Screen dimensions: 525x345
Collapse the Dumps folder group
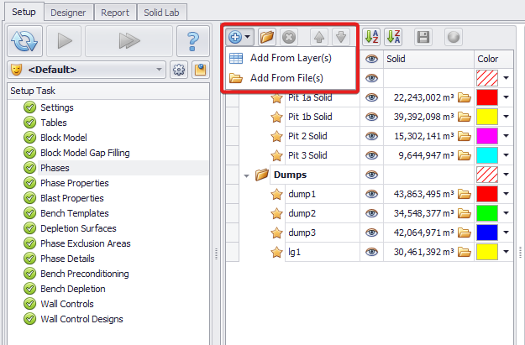[x=247, y=175]
